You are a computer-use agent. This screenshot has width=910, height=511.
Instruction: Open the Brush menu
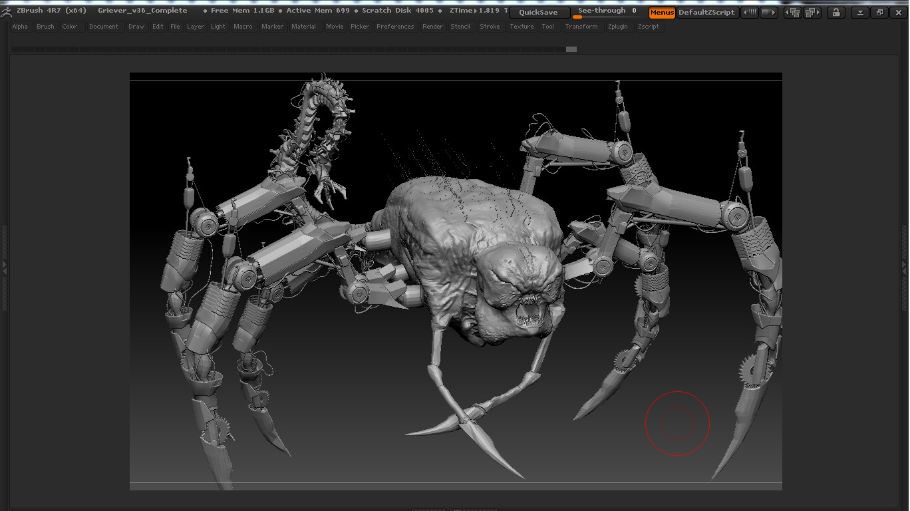45,27
